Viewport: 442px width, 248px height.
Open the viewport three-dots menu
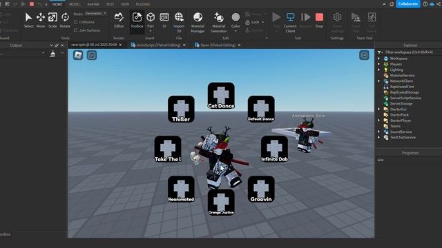coord(364,55)
